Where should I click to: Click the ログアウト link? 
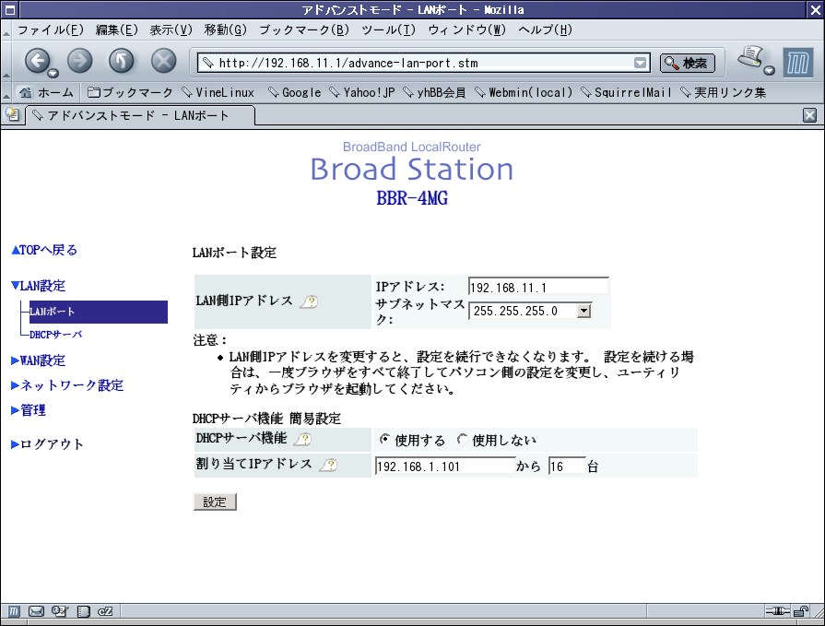point(47,444)
